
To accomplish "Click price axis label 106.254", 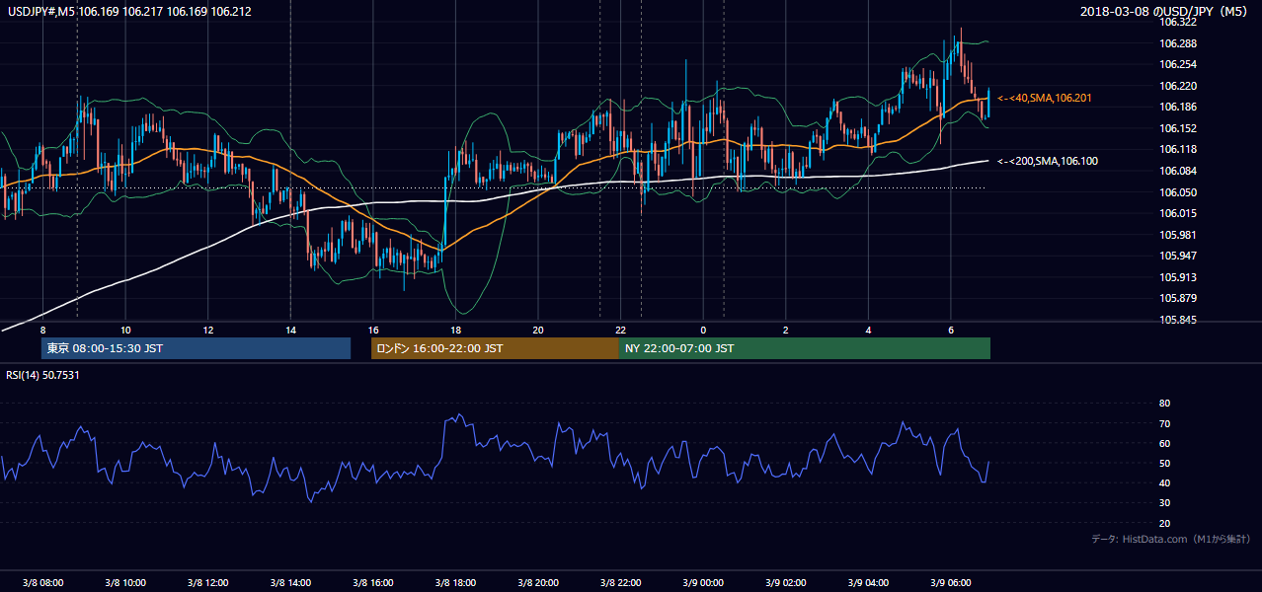I will tap(1180, 64).
